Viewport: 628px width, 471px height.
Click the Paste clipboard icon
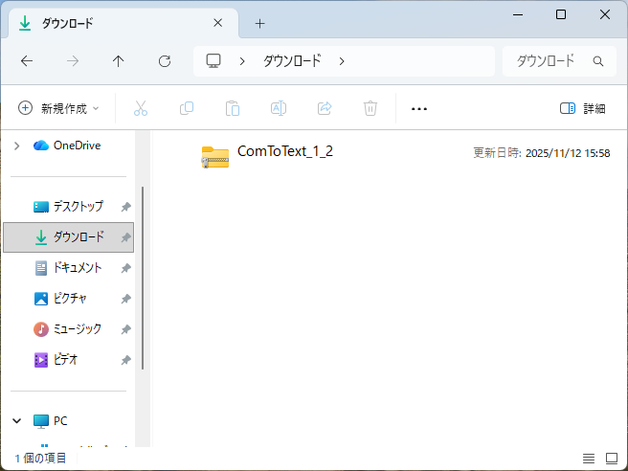click(x=233, y=108)
